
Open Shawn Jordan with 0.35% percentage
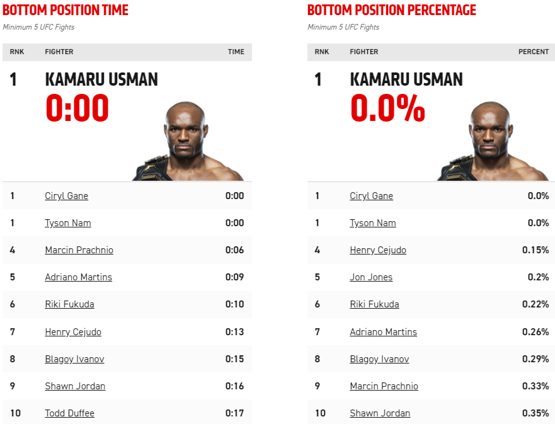click(380, 413)
